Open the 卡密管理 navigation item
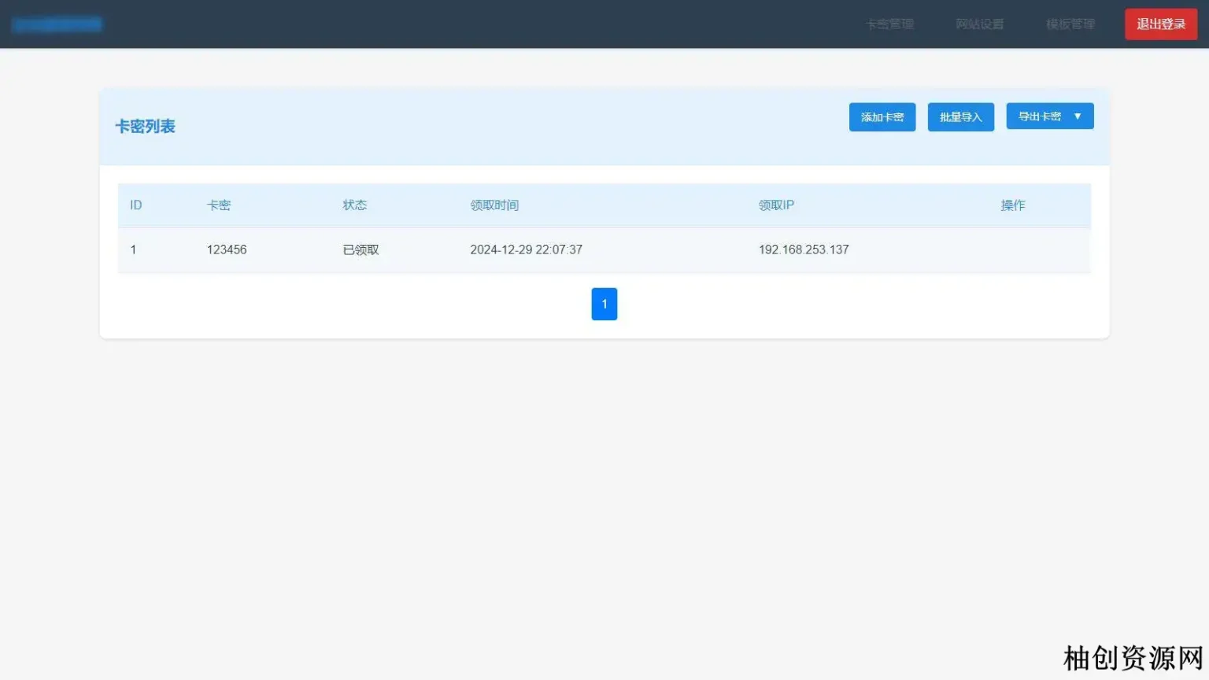 coord(889,24)
